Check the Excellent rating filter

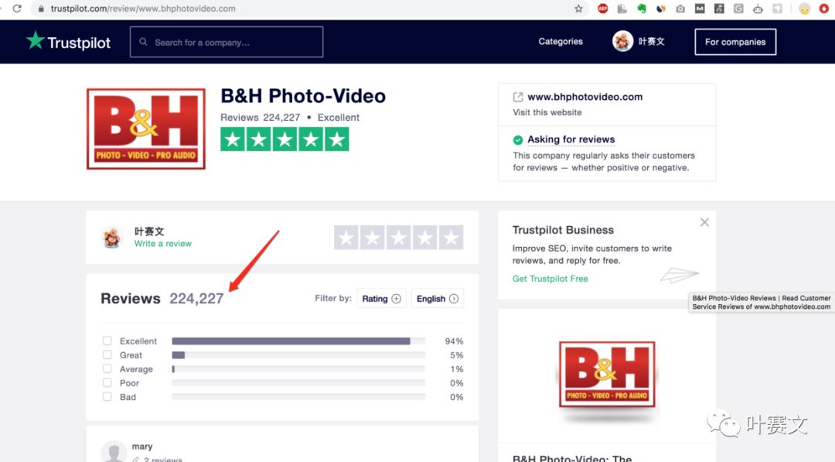point(107,341)
